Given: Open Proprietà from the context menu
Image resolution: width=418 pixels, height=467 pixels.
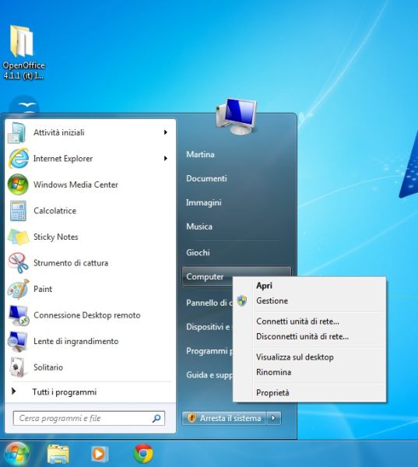Looking at the screenshot, I should tap(272, 393).
